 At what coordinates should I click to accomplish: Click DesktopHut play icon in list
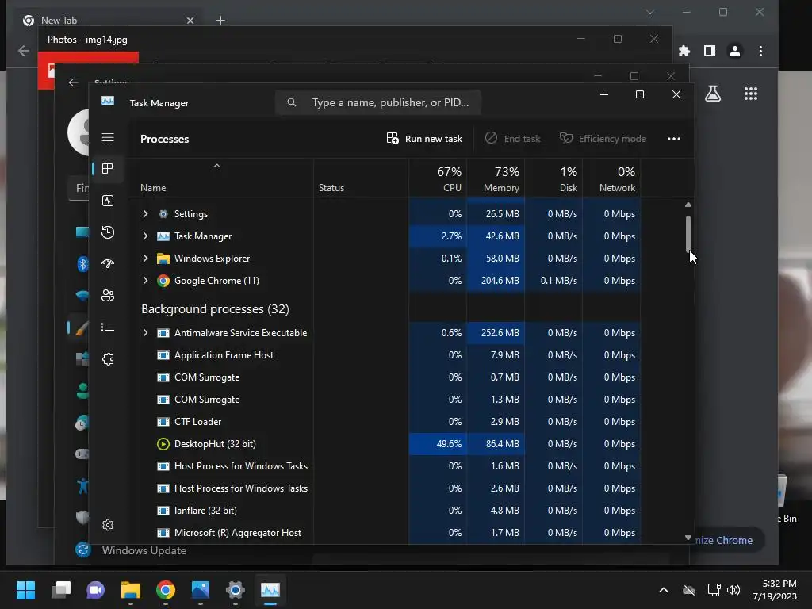(163, 444)
